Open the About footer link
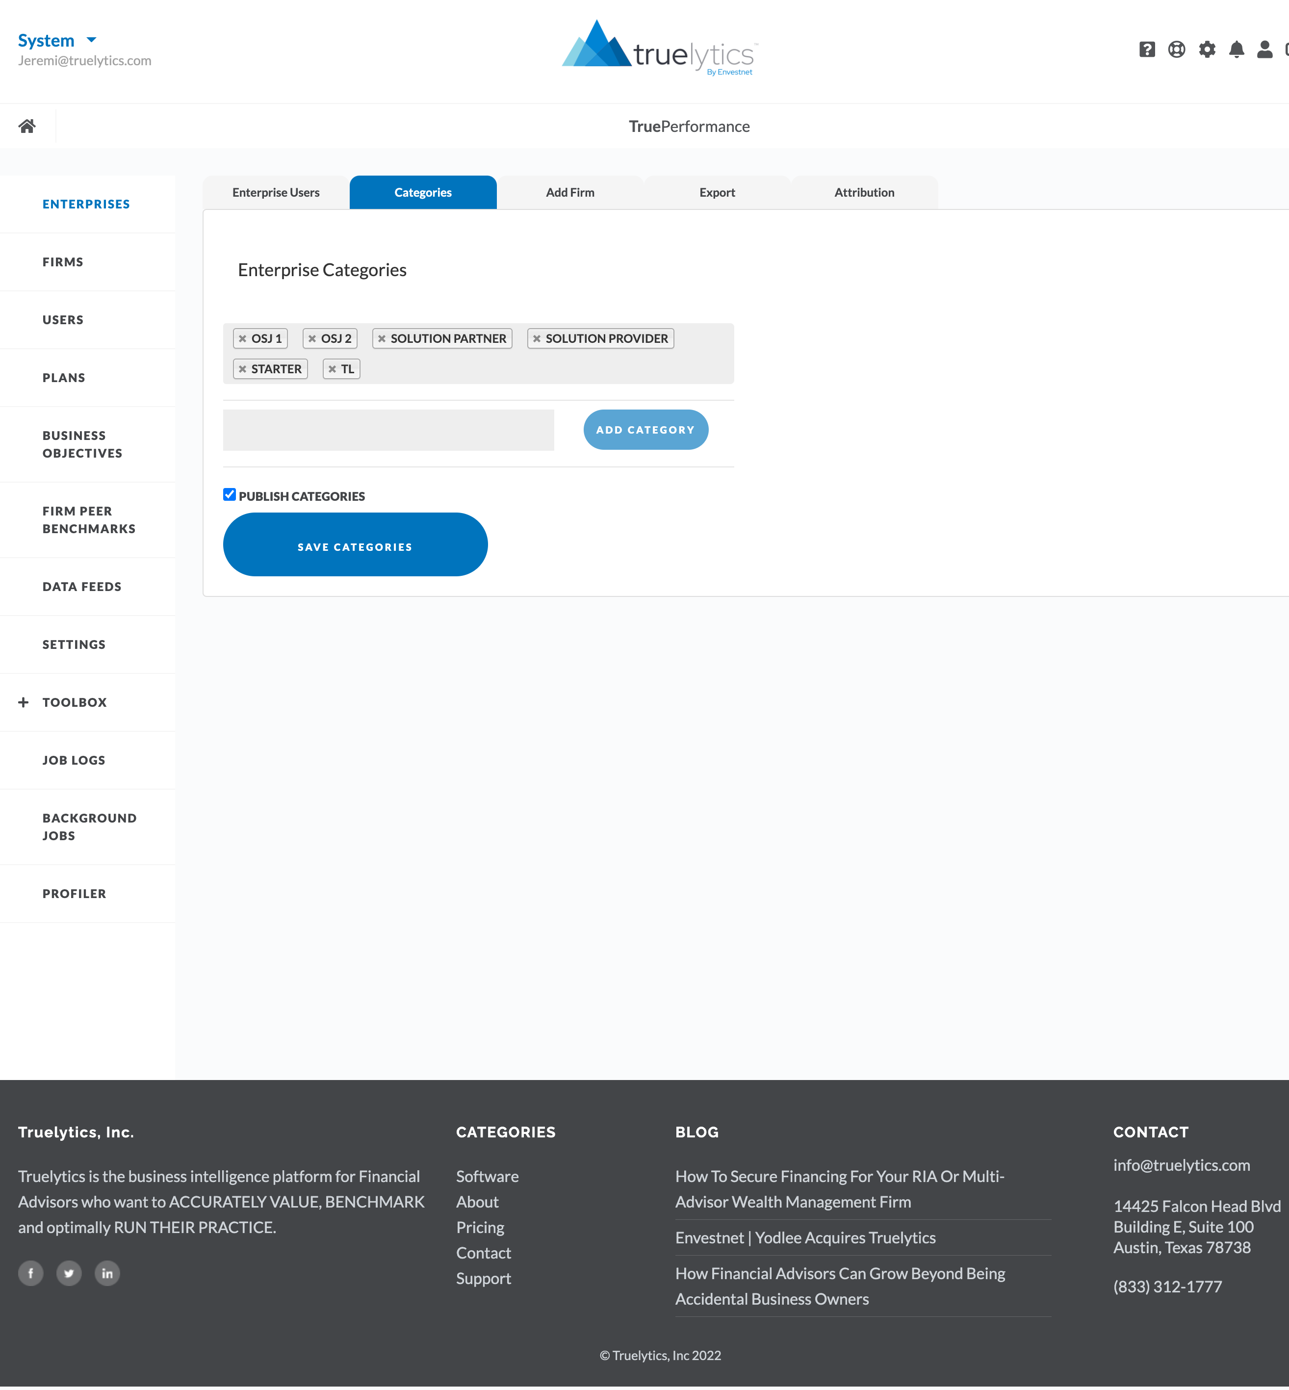 pos(478,1202)
